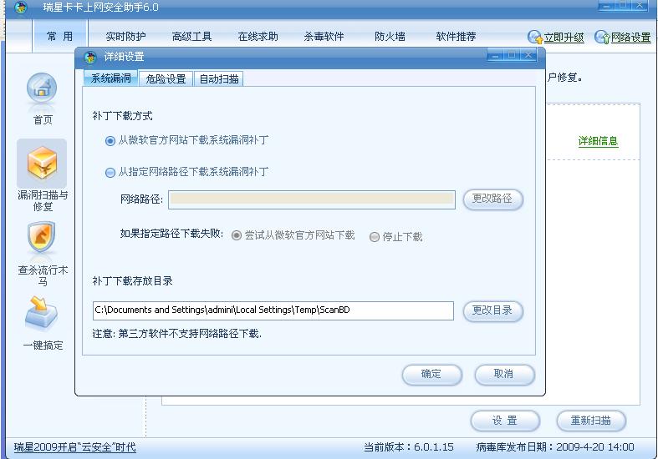Click the 注意: 第三方软件不支持网络路径下载 note
Image resolution: width=658 pixels, height=459 pixels.
point(176,334)
